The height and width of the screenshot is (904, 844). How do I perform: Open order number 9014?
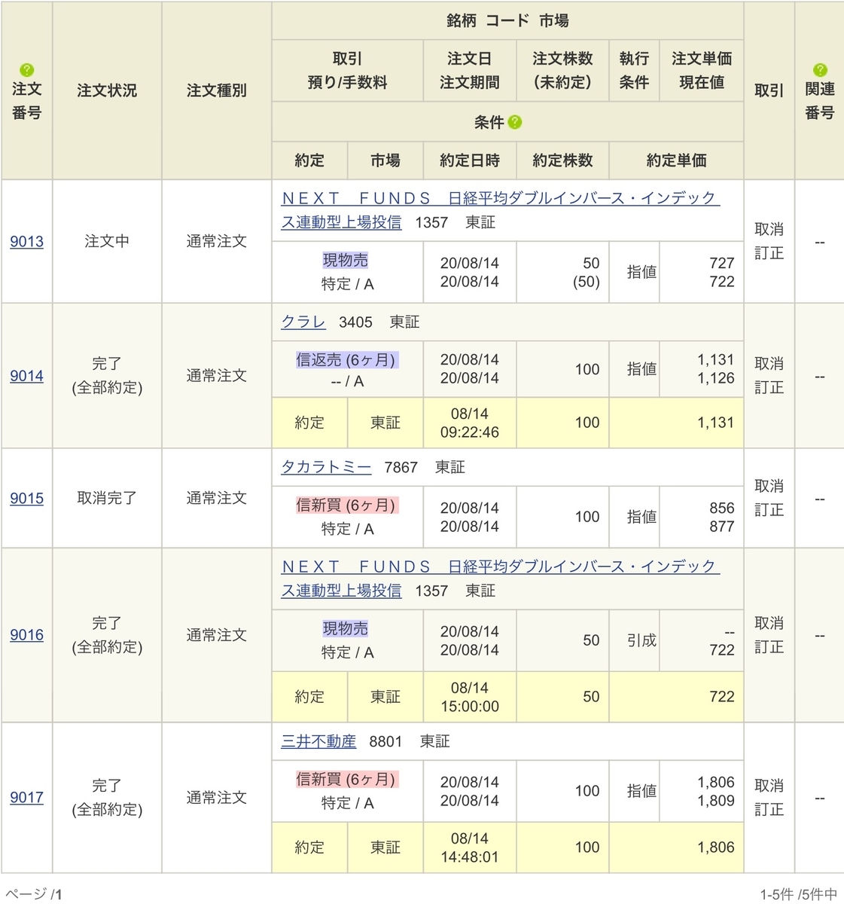[26, 376]
